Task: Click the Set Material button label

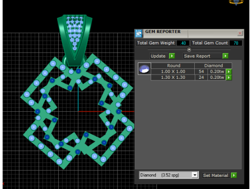Action: click(216, 175)
